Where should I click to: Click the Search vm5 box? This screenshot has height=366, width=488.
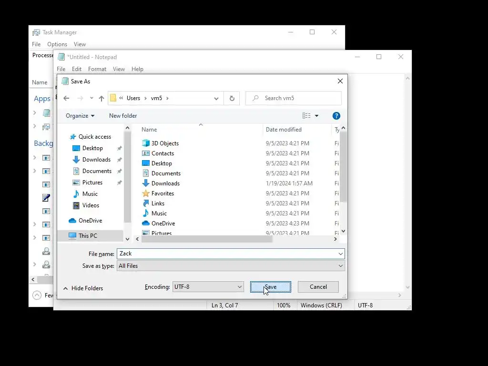[x=293, y=98]
